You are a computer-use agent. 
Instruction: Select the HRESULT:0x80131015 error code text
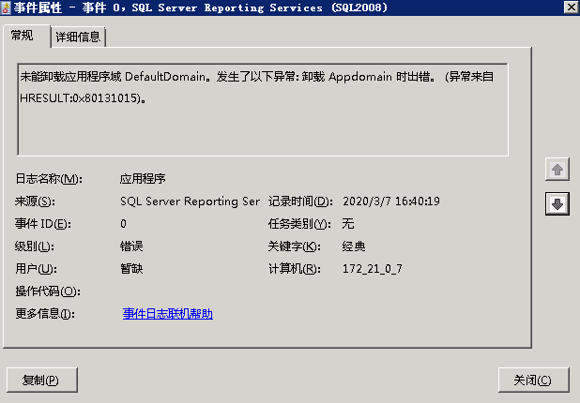point(80,98)
